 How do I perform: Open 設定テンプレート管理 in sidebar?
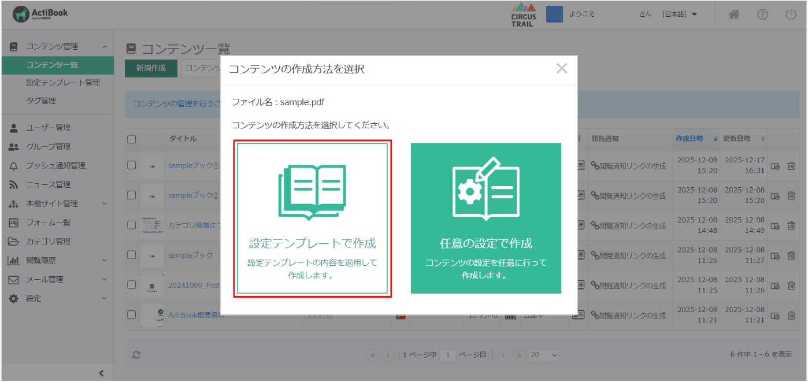62,83
